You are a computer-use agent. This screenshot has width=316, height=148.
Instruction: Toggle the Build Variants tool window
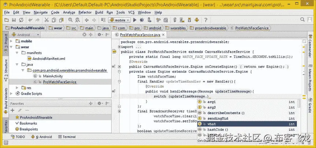tap(5, 101)
